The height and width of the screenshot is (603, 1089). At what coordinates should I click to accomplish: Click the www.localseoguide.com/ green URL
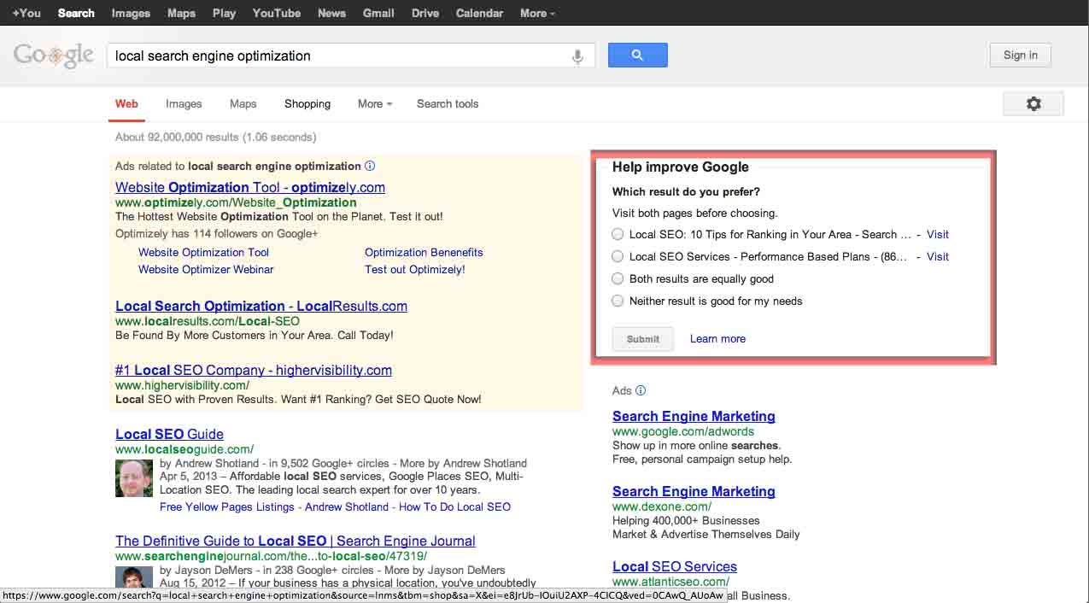tap(184, 449)
